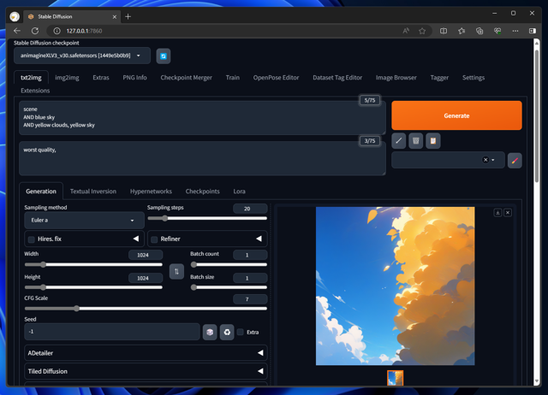
Task: Reuse last seed with recycle icon
Action: click(x=227, y=332)
